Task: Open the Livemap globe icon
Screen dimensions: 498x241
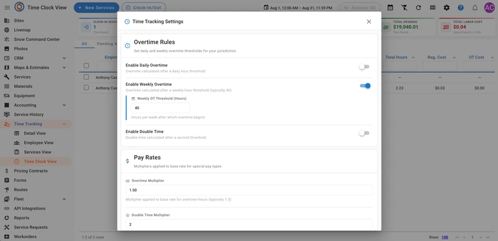Action: (7, 30)
